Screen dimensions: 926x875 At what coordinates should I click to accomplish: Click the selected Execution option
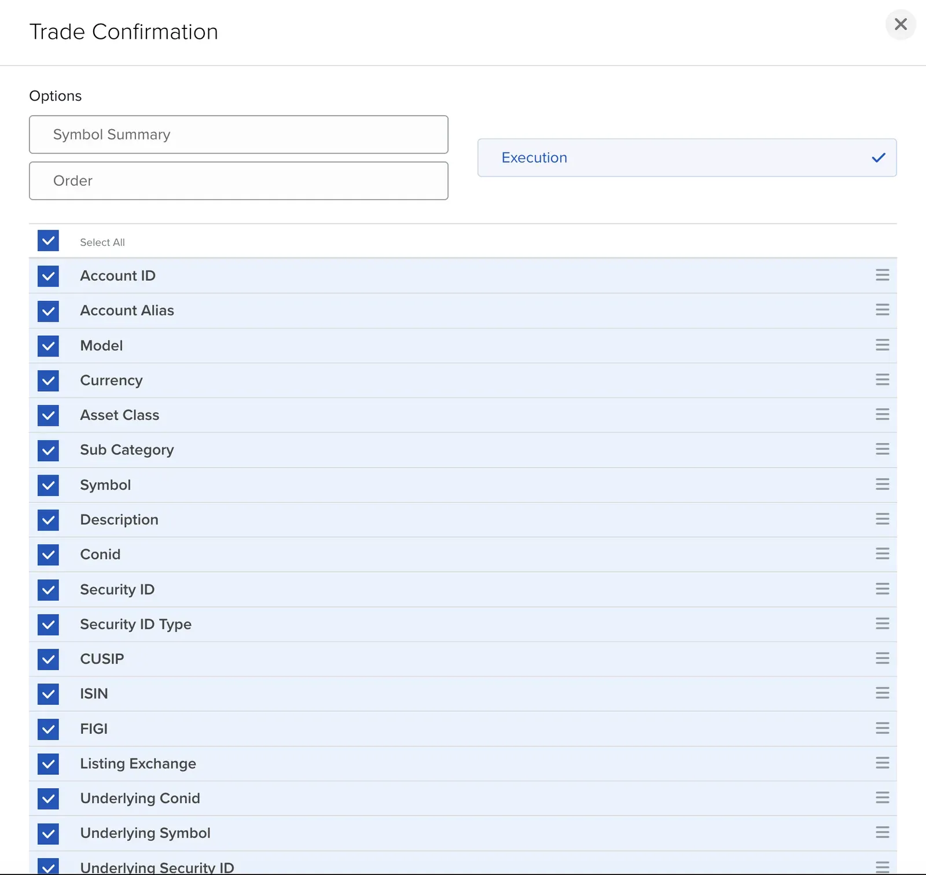(x=687, y=157)
